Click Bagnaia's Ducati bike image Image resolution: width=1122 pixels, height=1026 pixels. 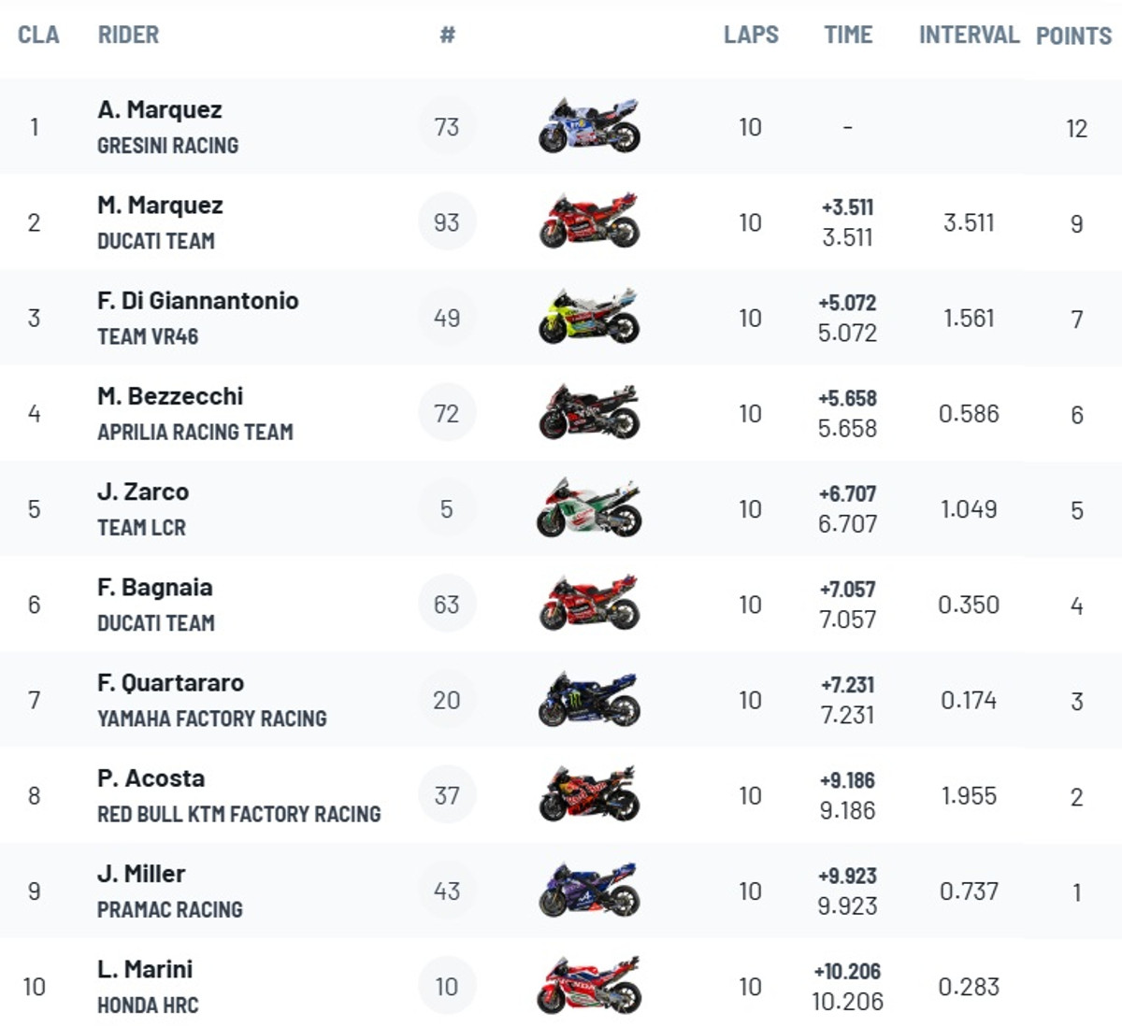pyautogui.click(x=589, y=604)
